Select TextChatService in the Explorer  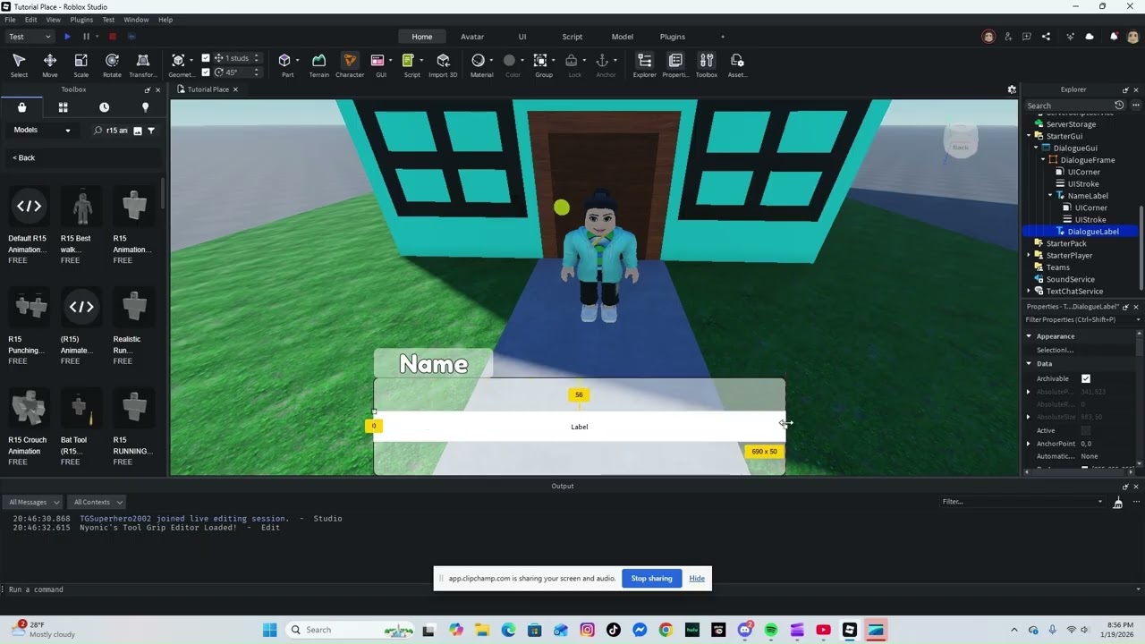(1074, 292)
